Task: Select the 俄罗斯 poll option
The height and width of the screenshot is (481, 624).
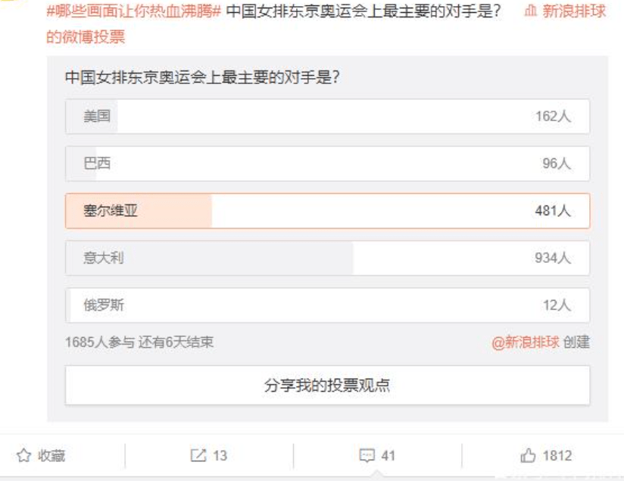Action: (x=327, y=305)
